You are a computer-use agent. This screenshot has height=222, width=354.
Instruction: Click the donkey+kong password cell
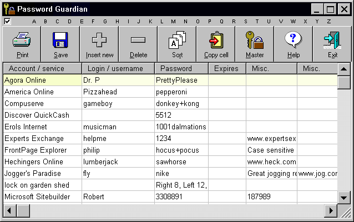pyautogui.click(x=181, y=103)
